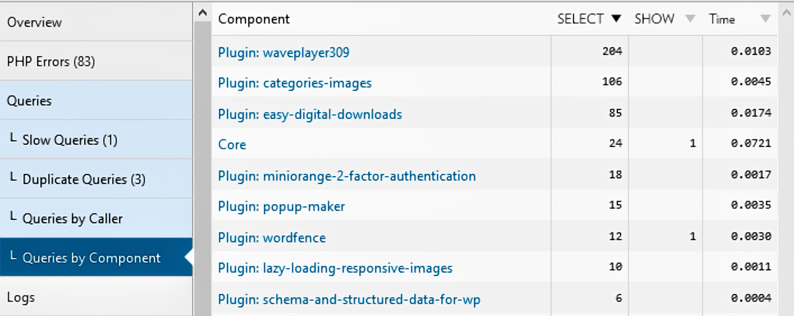Click SELECT count 85 for easy-digital-downloads
The height and width of the screenshot is (316, 794).
[616, 113]
